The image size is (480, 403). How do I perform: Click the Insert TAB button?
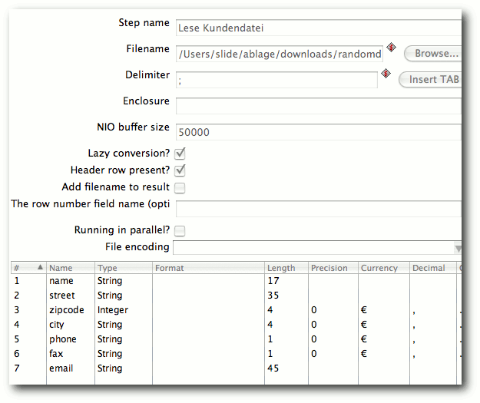(x=430, y=80)
